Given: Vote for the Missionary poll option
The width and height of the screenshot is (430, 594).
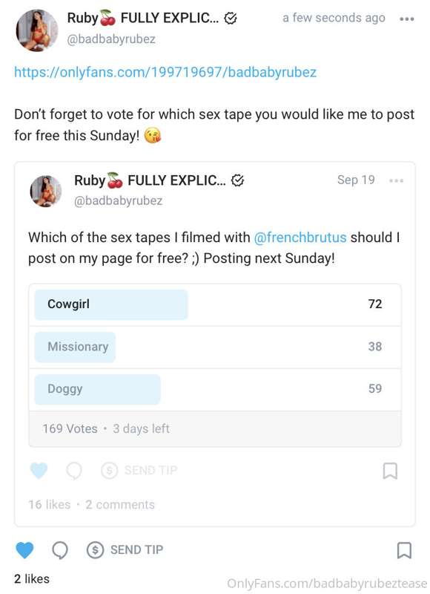Looking at the screenshot, I should pos(215,347).
